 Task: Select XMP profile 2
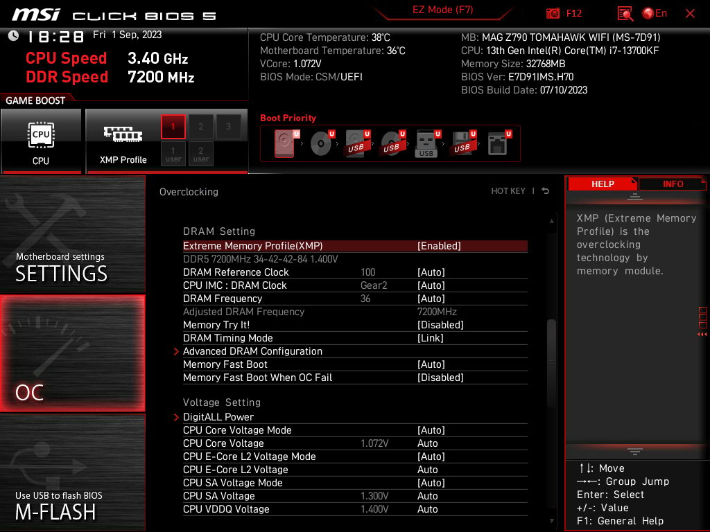pos(200,127)
